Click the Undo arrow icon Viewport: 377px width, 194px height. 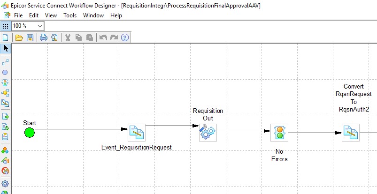103,37
